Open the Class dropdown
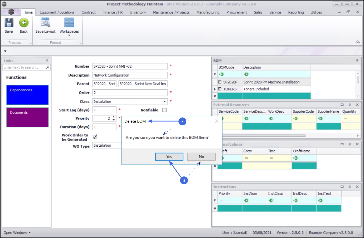Viewport: 364px width, 238px height. tap(164, 102)
